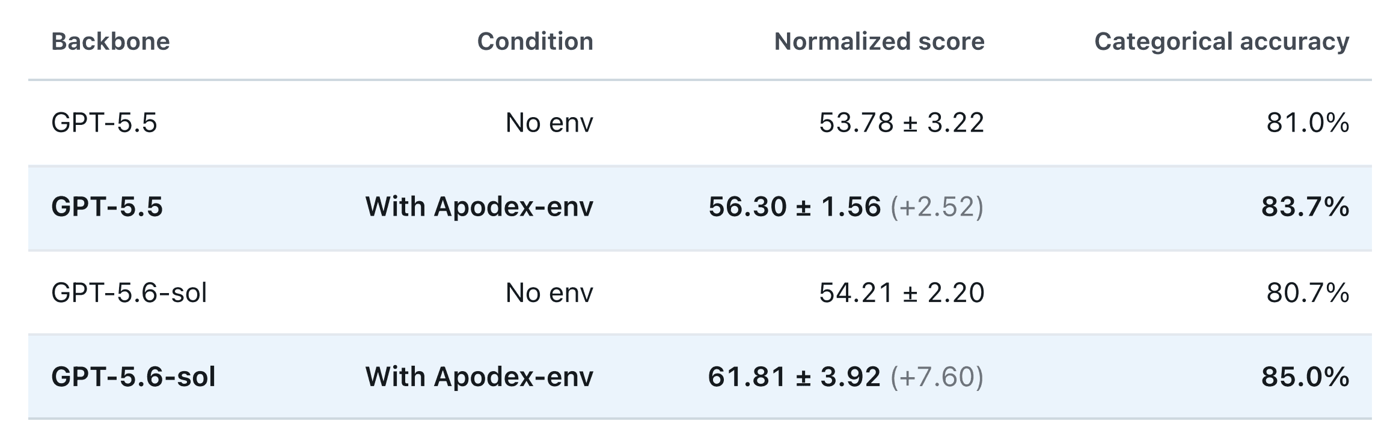
Task: Click the Condition column header
Action: point(535,41)
